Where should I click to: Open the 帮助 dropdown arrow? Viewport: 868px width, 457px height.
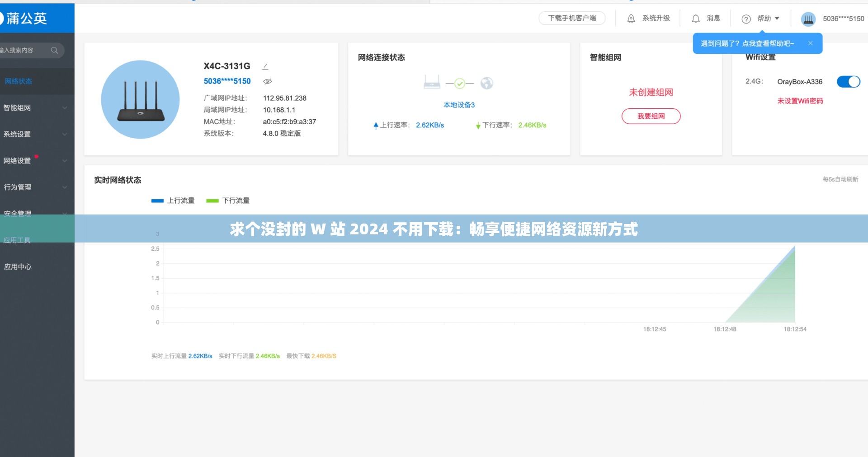click(777, 19)
